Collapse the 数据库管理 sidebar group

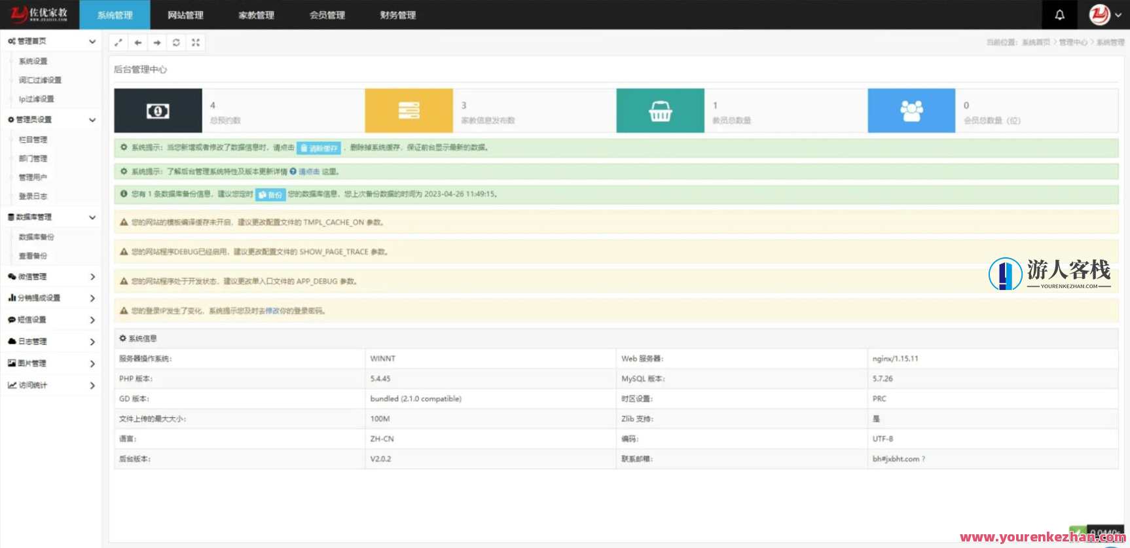[x=92, y=217]
